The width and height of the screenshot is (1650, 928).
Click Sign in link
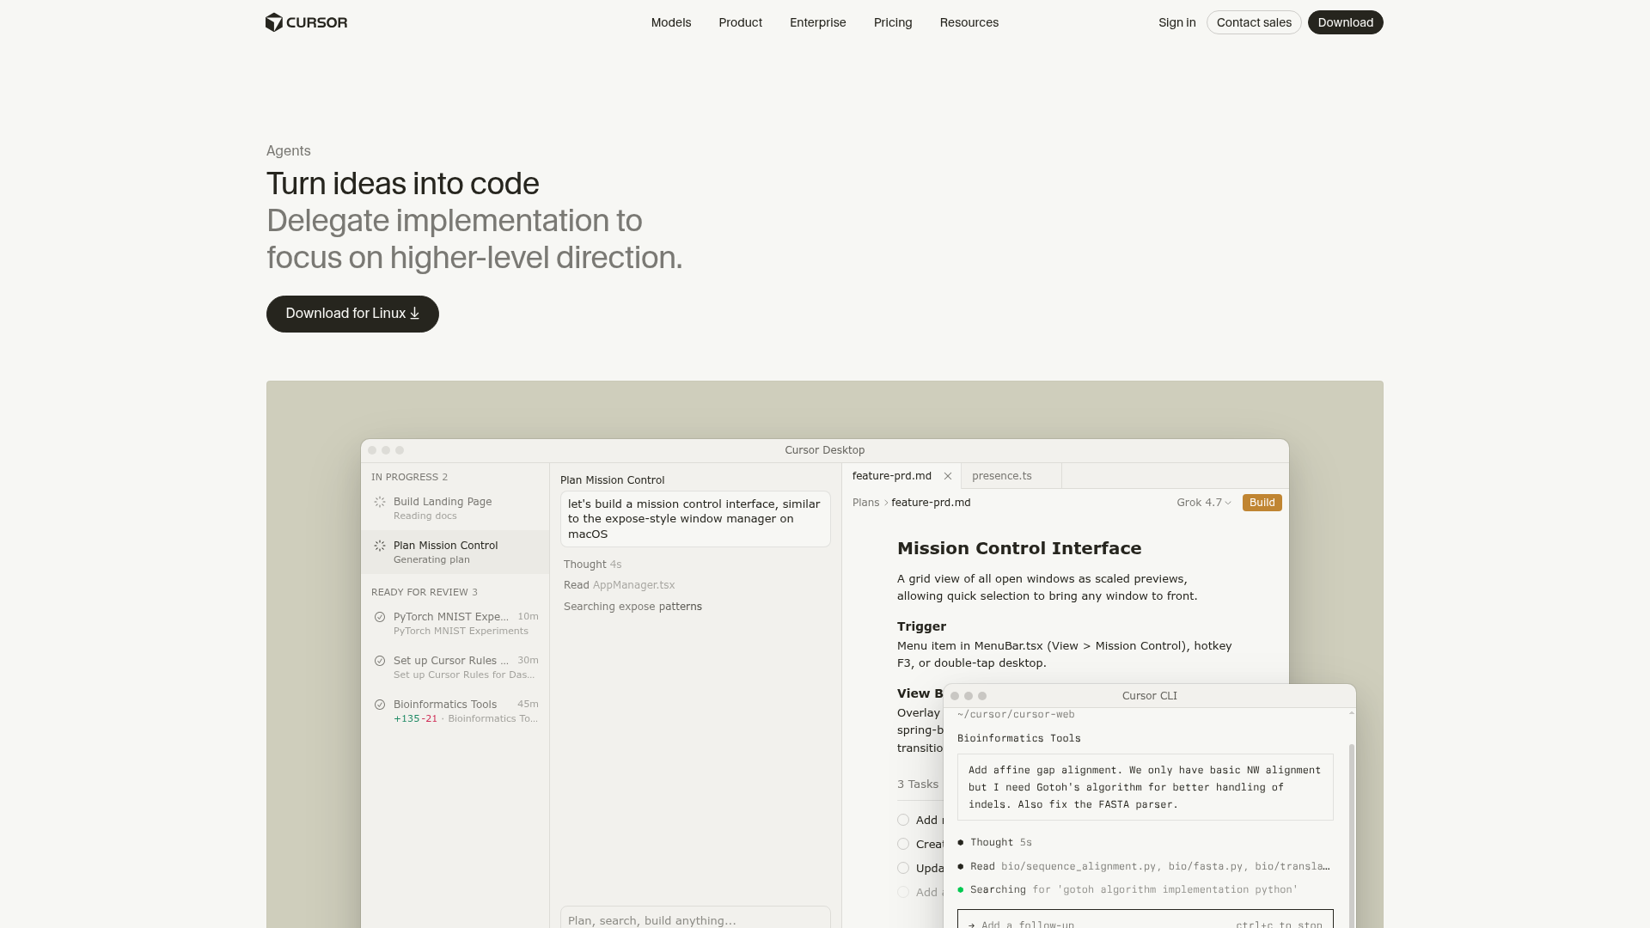point(1177,22)
